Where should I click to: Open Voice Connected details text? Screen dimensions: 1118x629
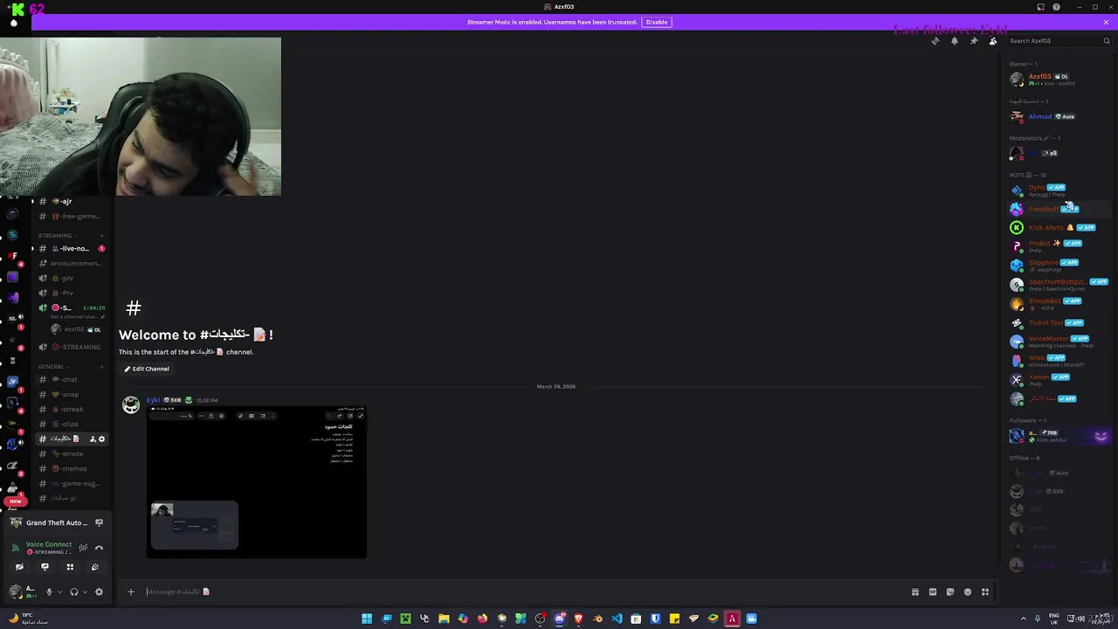click(x=49, y=544)
